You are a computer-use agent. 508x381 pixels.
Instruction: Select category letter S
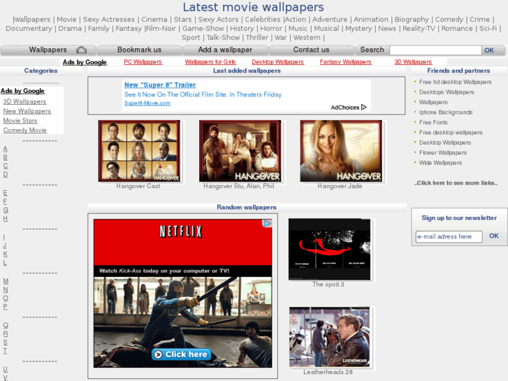5,342
